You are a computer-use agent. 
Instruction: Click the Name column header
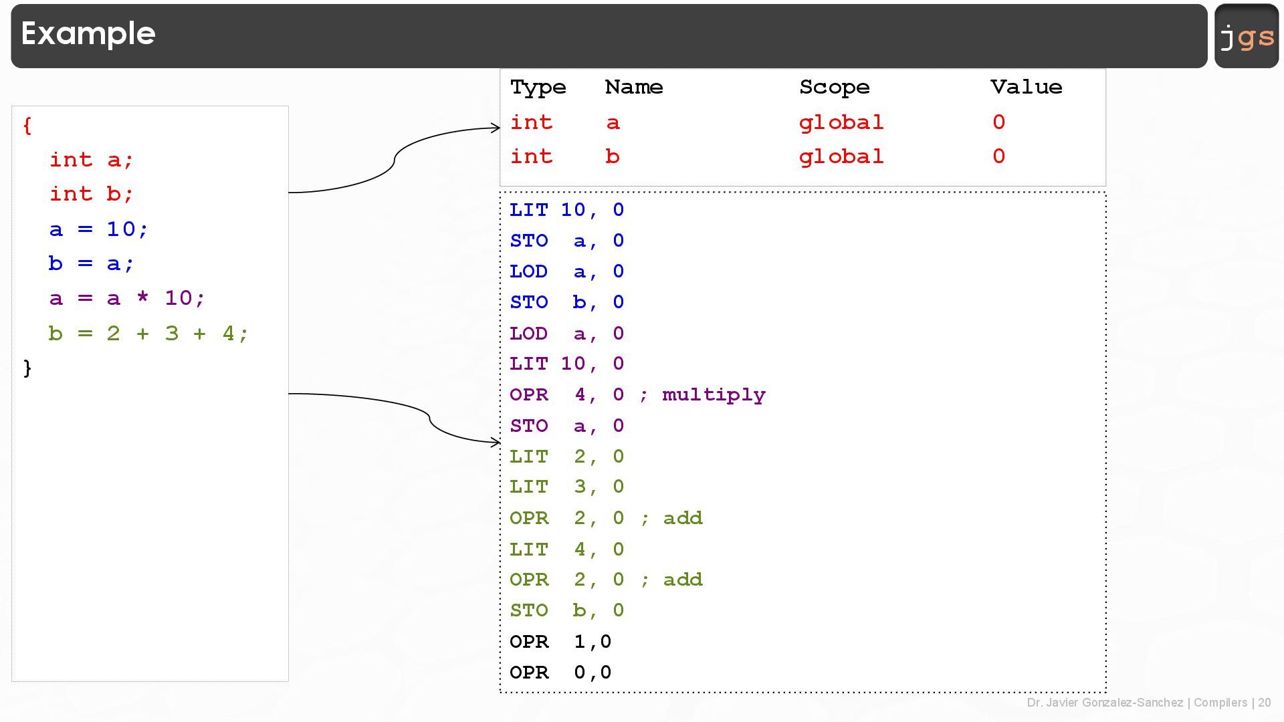tap(633, 87)
